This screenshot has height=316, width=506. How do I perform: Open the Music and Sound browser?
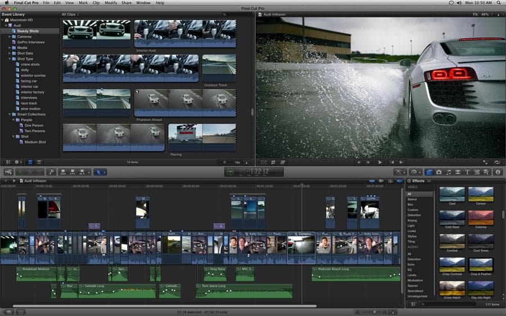448,172
